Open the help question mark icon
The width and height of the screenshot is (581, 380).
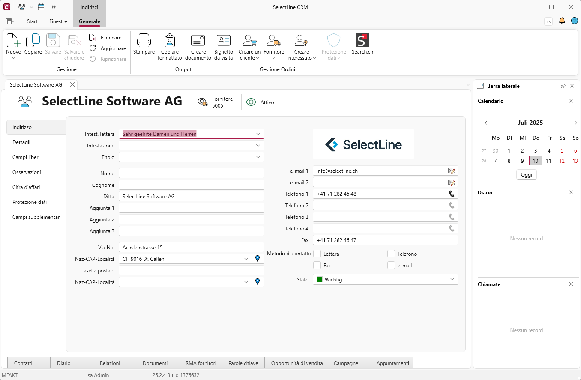(575, 21)
